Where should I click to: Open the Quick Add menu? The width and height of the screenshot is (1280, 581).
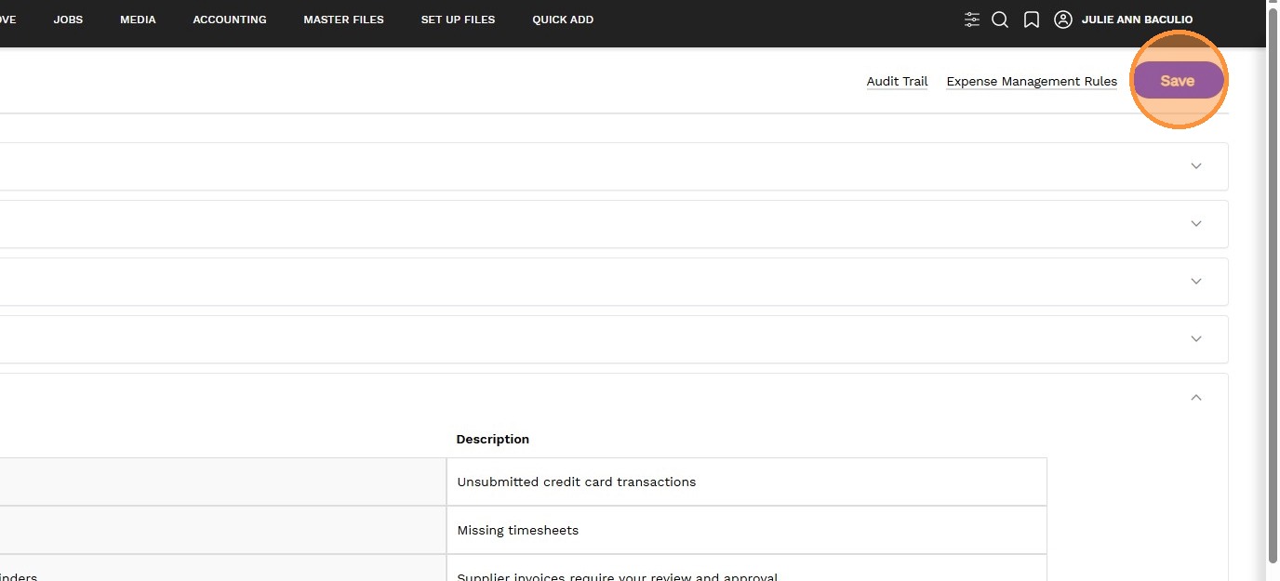point(563,20)
